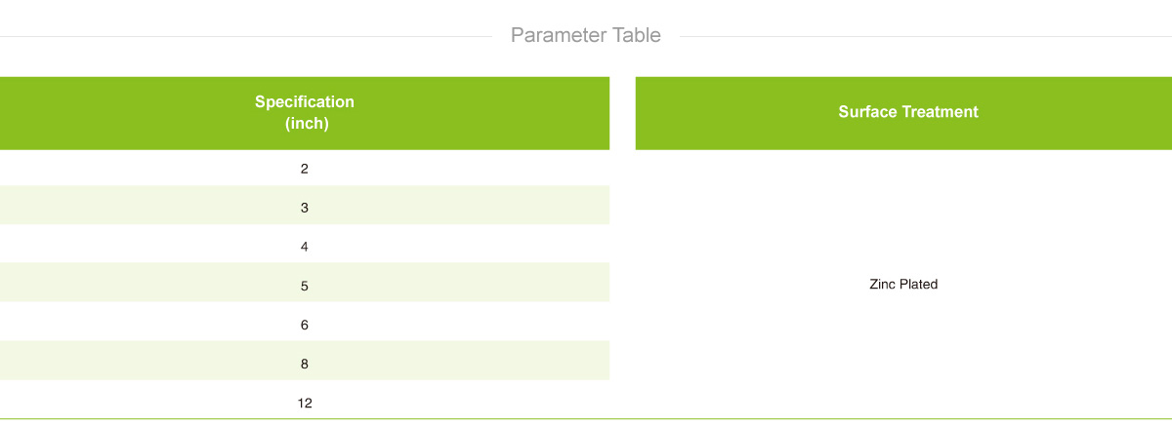1172x425 pixels.
Task: Click the word "Zinc" in the treatment cell
Action: point(882,285)
